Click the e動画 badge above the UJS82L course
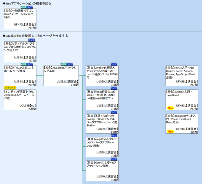 pos(64,64)
